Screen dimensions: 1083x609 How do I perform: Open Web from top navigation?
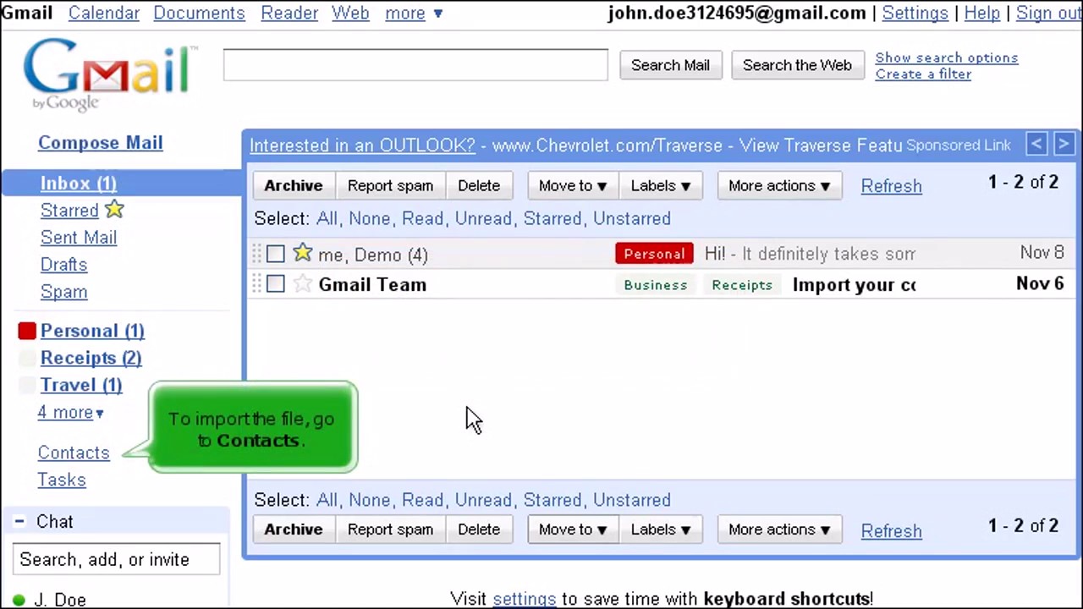pyautogui.click(x=350, y=13)
